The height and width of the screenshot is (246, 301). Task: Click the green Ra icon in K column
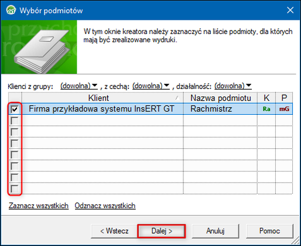(266, 109)
